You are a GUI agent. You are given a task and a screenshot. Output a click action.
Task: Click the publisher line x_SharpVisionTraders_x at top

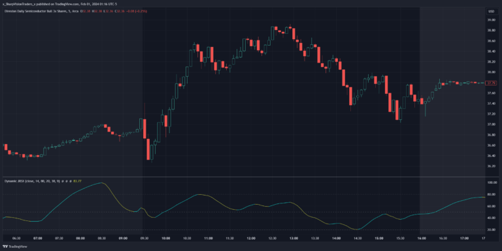(x=59, y=4)
